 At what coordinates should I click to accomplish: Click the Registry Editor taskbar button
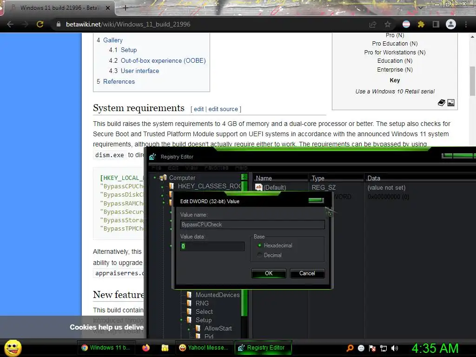click(x=263, y=348)
